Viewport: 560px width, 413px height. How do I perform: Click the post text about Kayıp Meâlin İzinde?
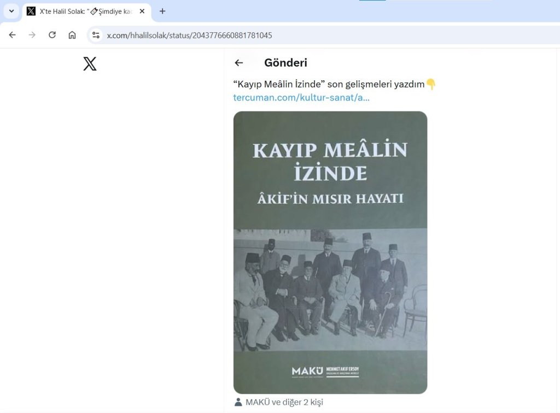tap(329, 84)
